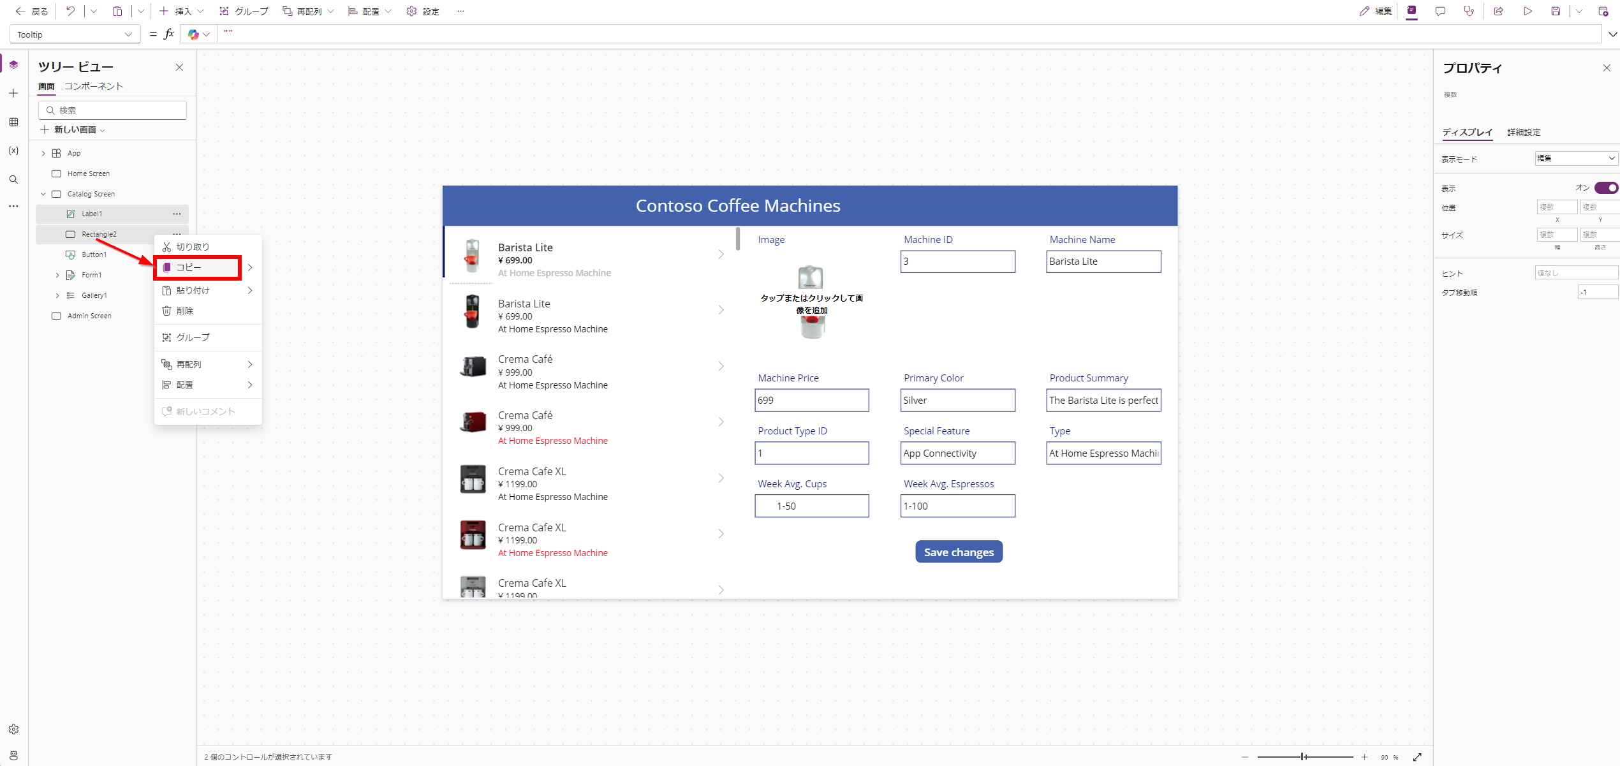
Task: Go back using the 戻る arrow
Action: coord(31,11)
